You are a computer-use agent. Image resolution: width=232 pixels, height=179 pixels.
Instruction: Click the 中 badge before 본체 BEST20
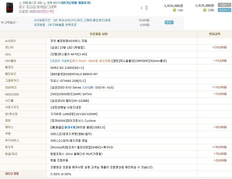[x=45, y=3]
